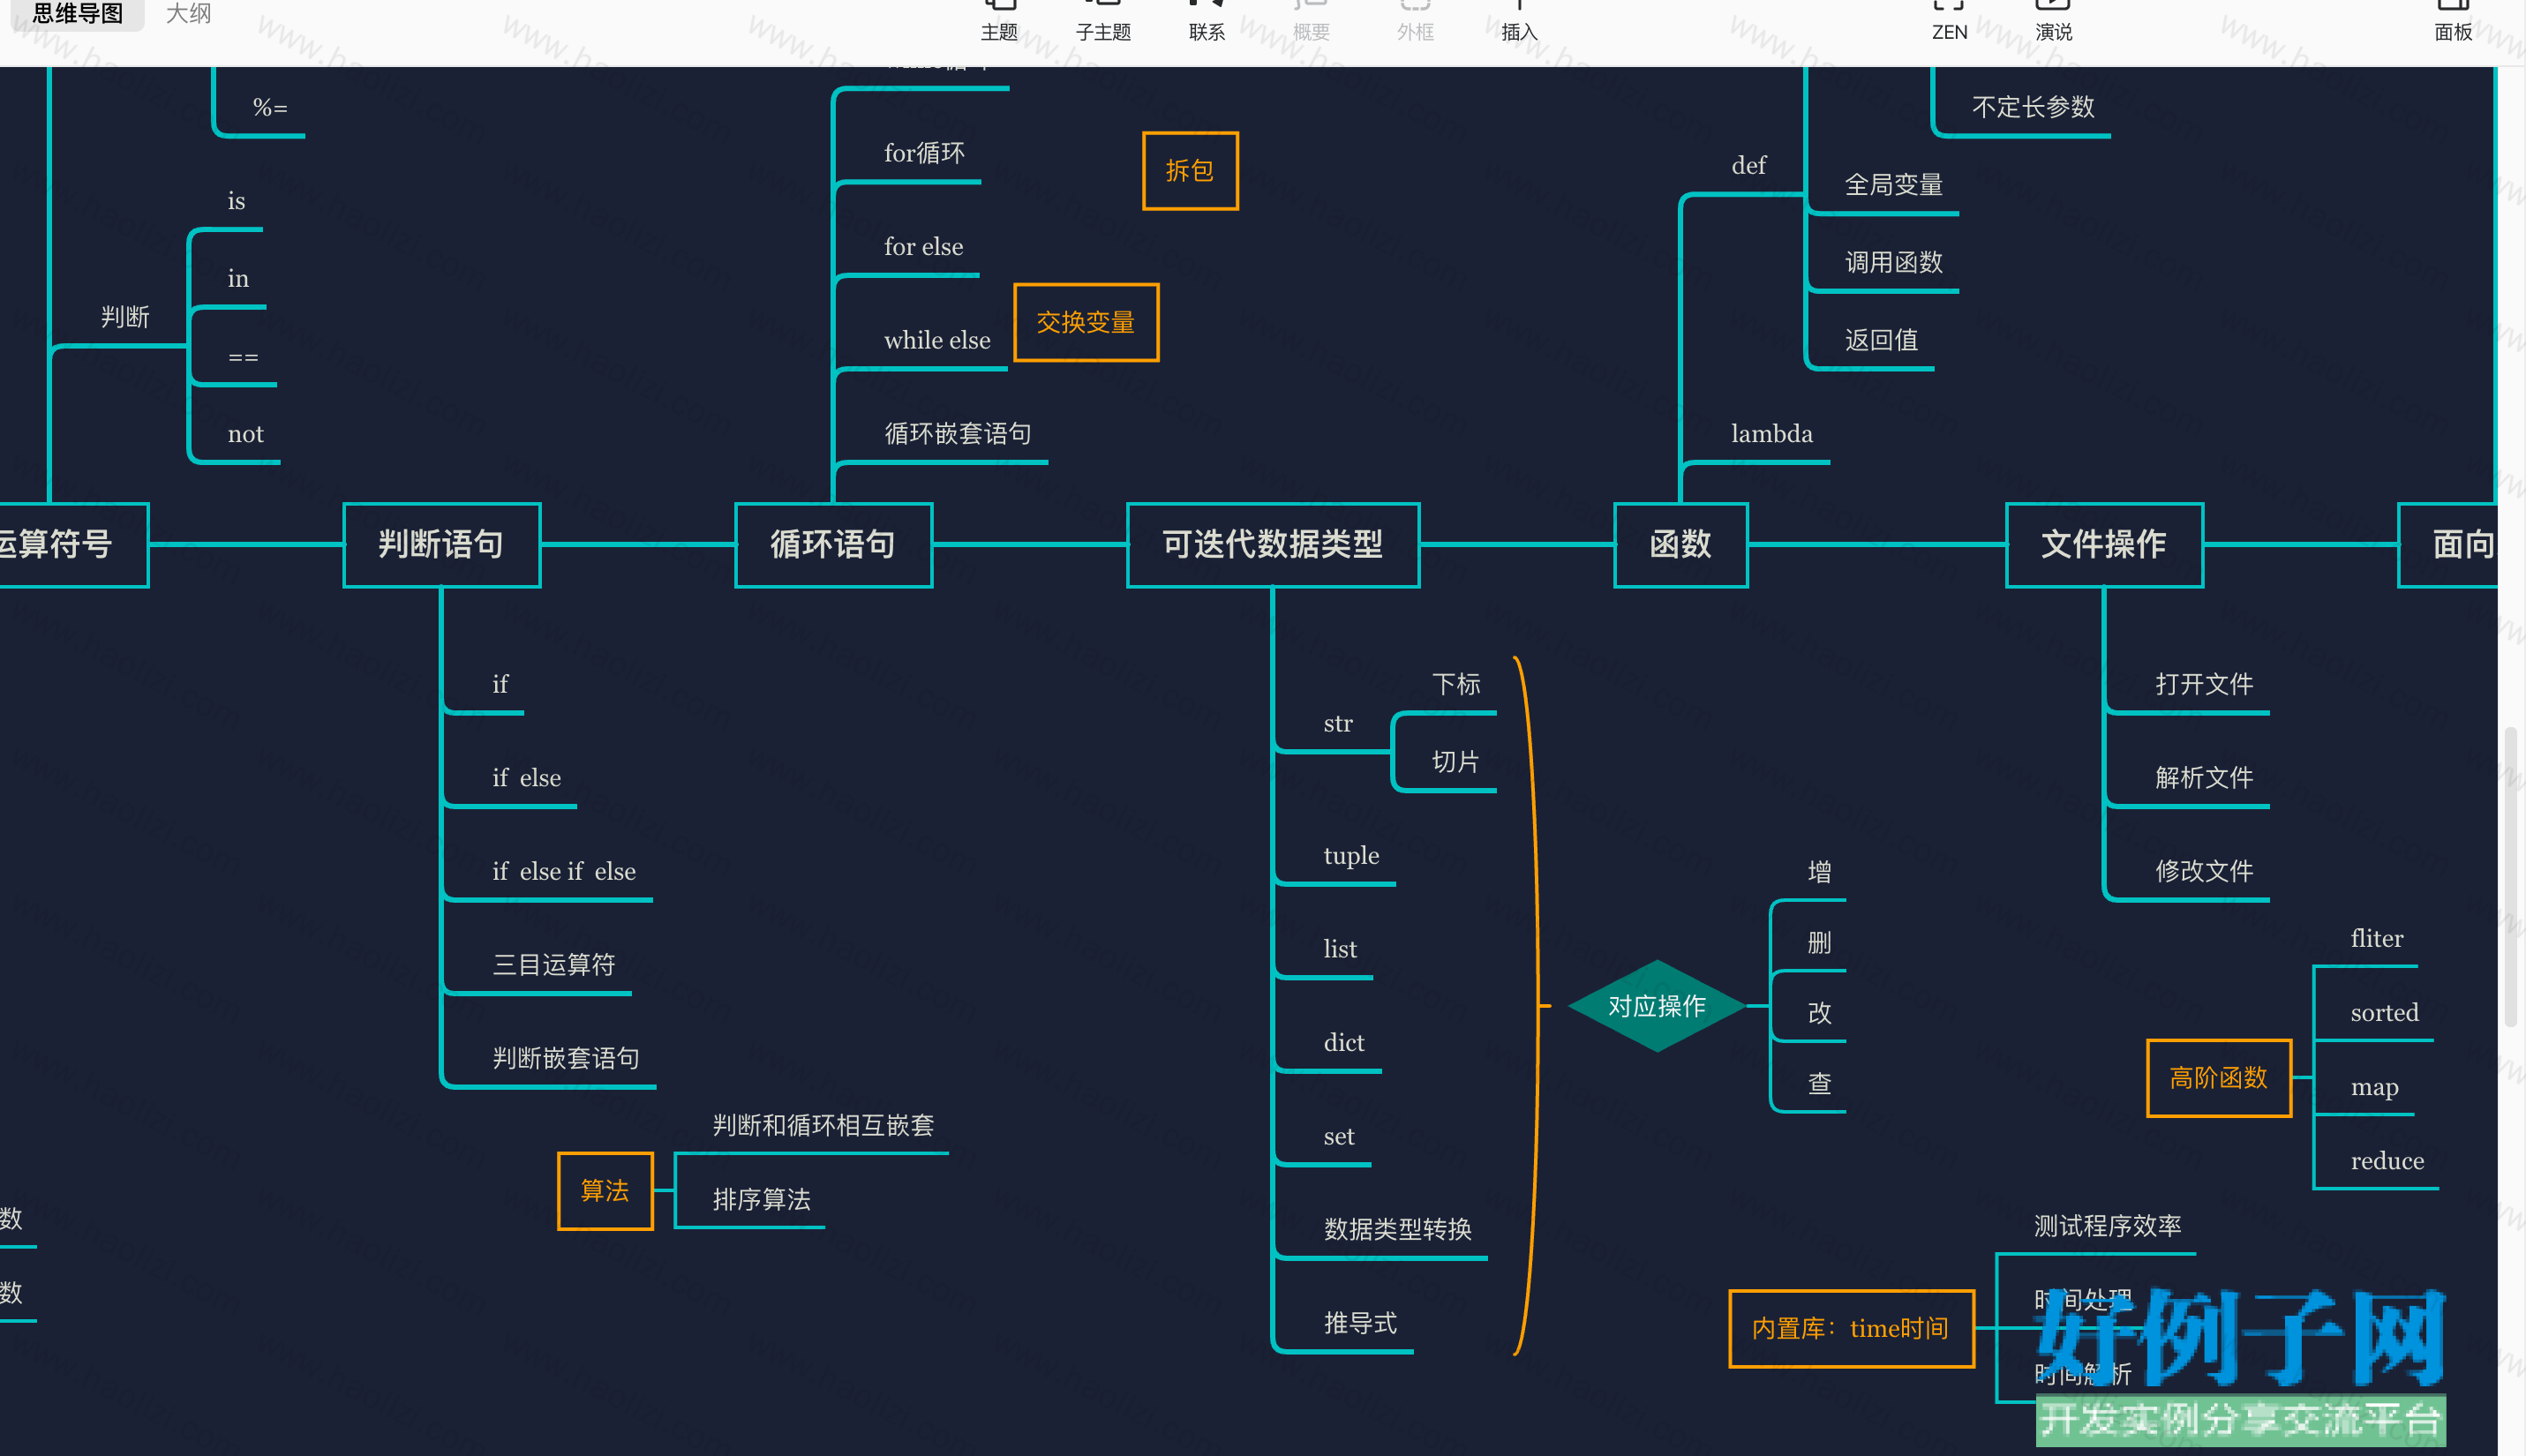Click the lambda subtopic under 函数
The height and width of the screenshot is (1456, 2526).
tap(1771, 434)
